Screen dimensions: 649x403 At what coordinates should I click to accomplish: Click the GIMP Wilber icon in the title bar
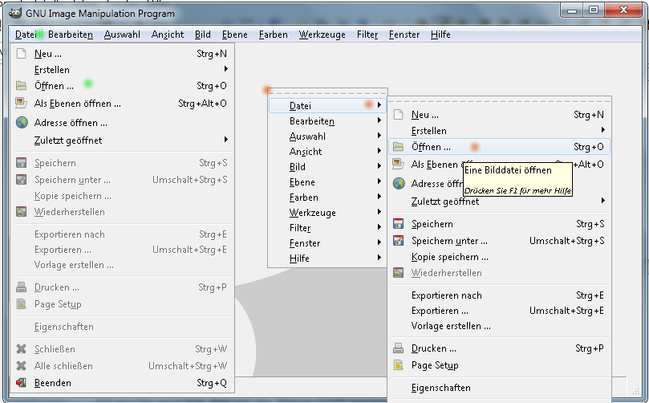pyautogui.click(x=15, y=14)
